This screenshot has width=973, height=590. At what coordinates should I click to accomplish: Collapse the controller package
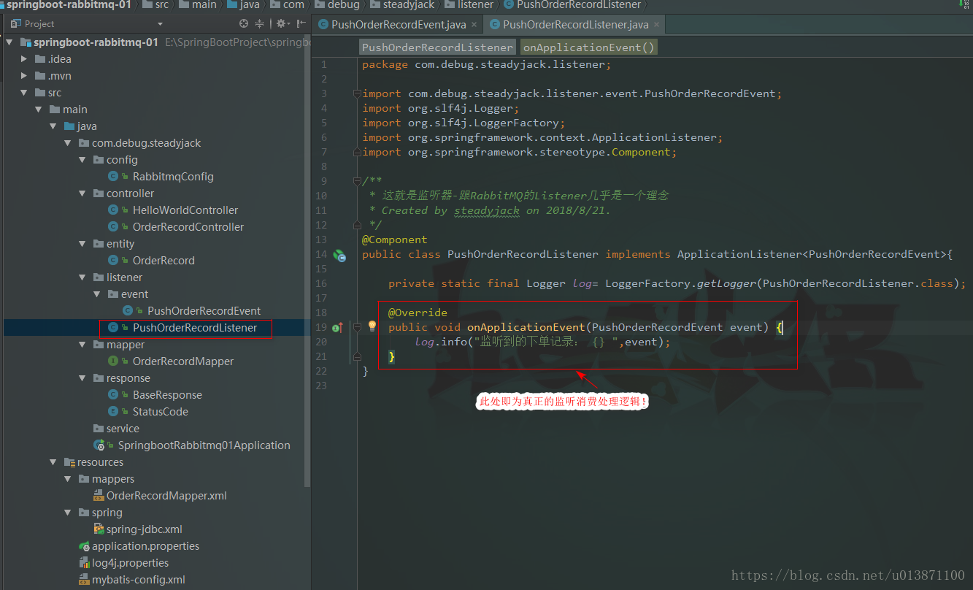(82, 194)
